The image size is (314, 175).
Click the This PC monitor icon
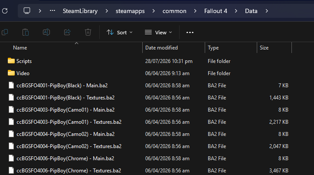coord(27,10)
